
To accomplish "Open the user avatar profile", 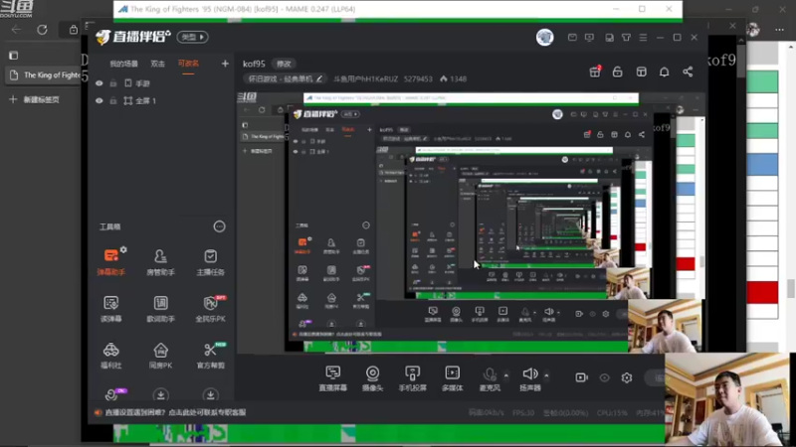I will pos(544,37).
